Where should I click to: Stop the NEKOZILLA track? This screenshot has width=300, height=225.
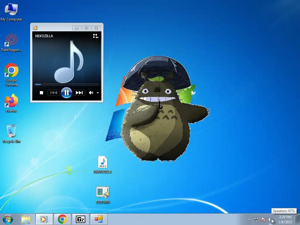(41, 93)
